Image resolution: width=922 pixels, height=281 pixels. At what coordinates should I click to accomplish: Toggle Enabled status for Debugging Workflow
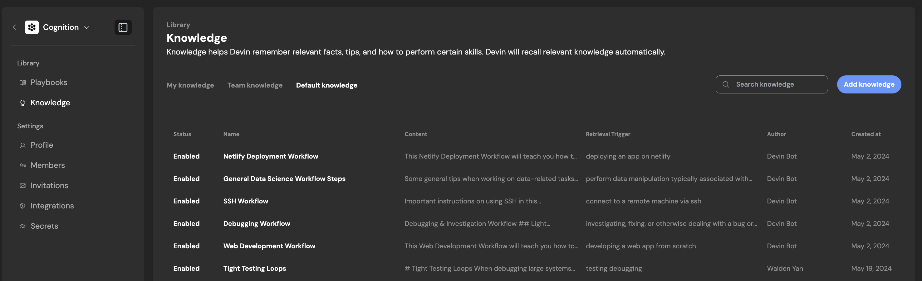(186, 223)
